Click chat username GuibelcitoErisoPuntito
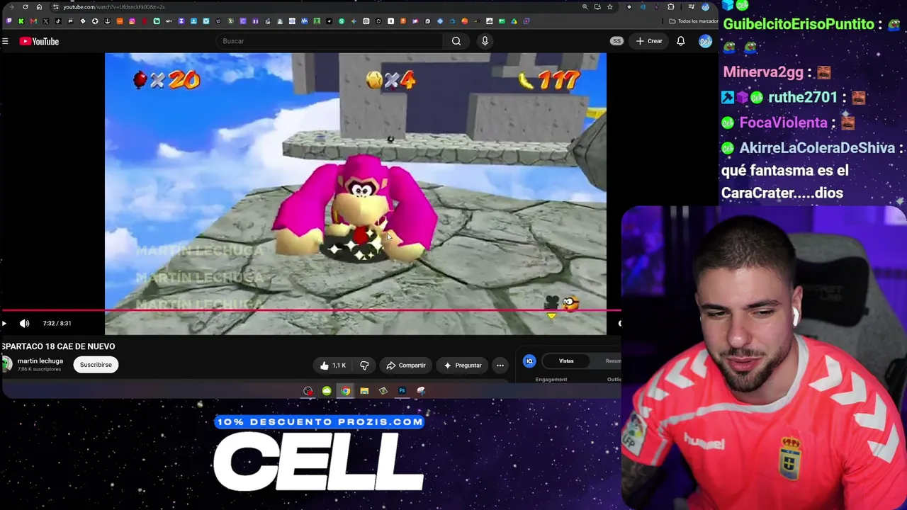 (799, 24)
